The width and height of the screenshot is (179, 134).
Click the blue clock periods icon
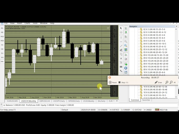pyautogui.click(x=126, y=68)
